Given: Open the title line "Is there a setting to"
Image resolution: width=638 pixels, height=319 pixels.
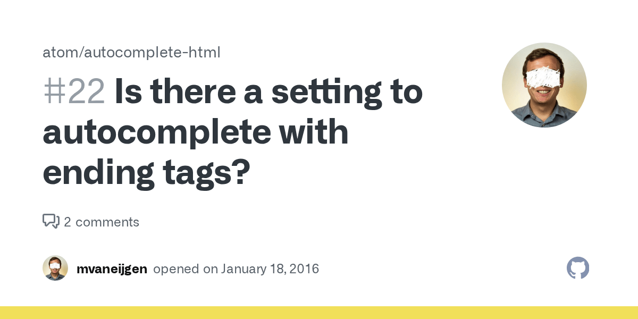Looking at the screenshot, I should point(269,92).
